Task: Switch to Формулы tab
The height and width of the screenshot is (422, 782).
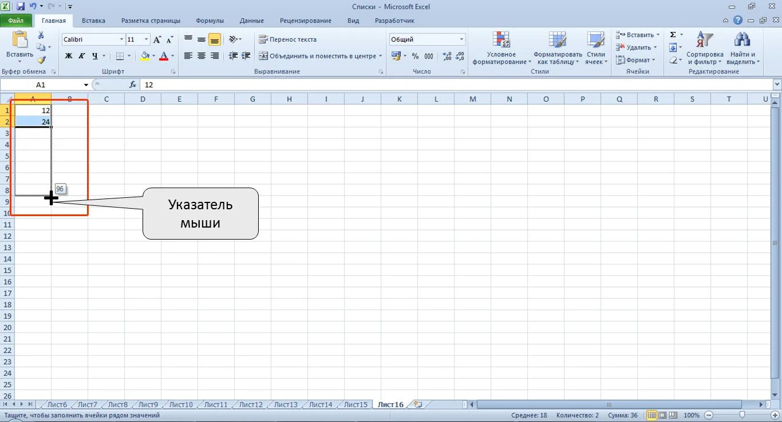Action: tap(210, 21)
